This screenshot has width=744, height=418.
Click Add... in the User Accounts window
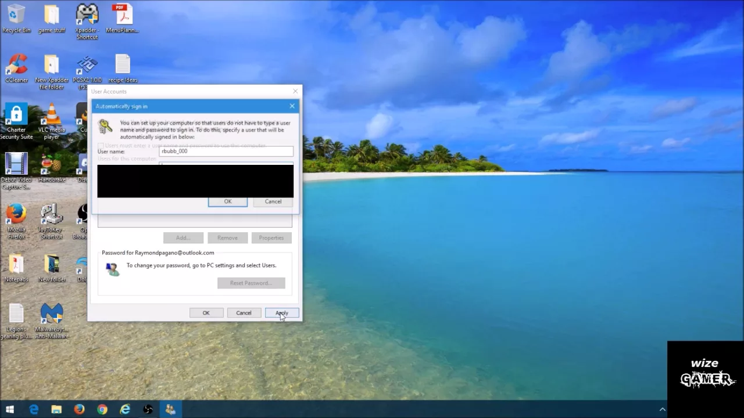coord(183,237)
